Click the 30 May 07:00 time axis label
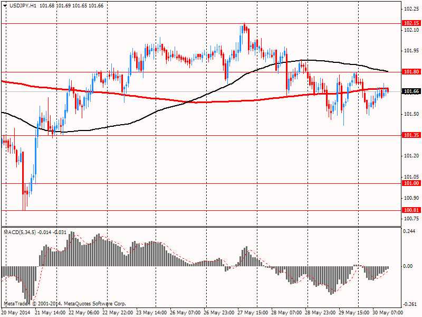Viewport: 422px width, 317px height. 388,313
